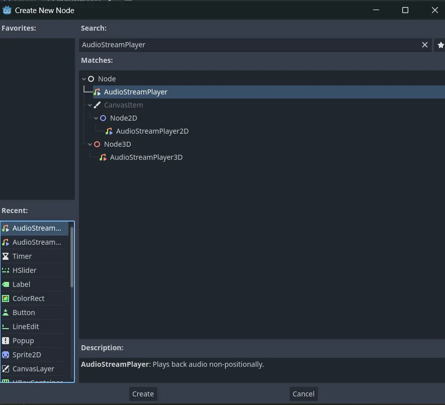The image size is (445, 405).
Task: Choose Timer from the Recent list
Action: click(x=34, y=256)
